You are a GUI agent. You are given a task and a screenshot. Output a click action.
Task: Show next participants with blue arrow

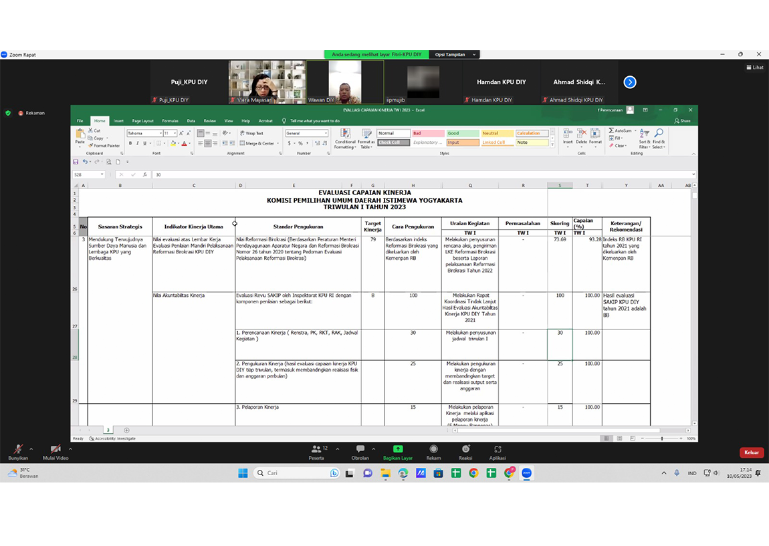pos(630,82)
